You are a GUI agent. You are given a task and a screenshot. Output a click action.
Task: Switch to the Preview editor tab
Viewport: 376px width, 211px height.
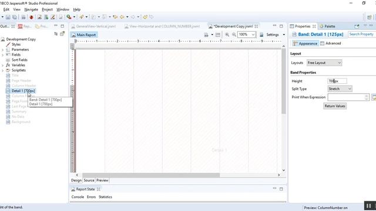tap(102, 181)
